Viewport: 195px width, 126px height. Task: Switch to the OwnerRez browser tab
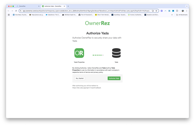[28, 6]
